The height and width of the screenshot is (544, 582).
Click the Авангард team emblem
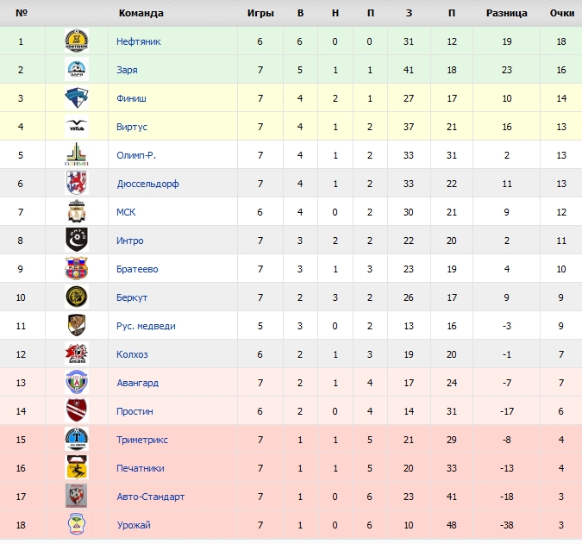[77, 383]
